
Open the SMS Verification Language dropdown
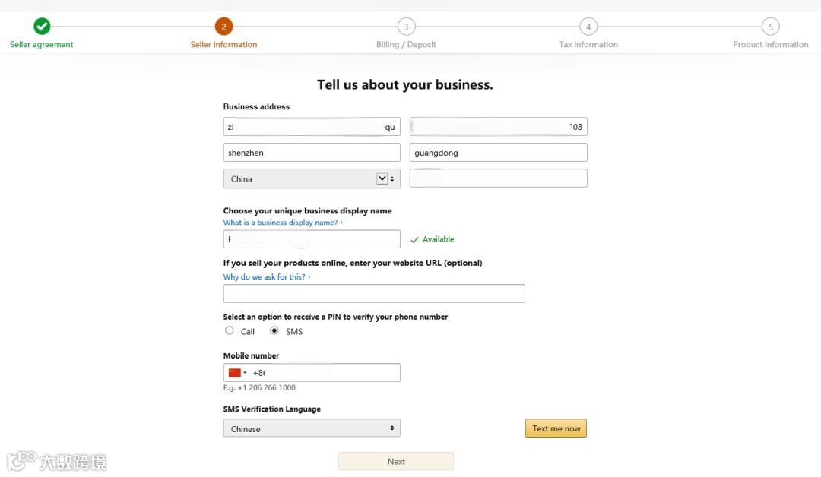click(312, 428)
